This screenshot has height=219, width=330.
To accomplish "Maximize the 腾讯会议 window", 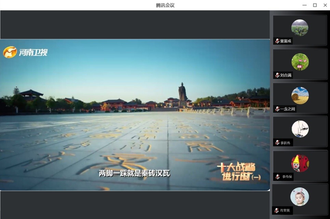I will point(315,5).
